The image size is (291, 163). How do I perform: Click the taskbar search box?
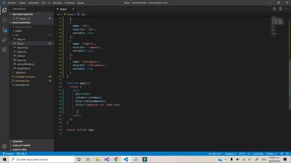[41, 159]
